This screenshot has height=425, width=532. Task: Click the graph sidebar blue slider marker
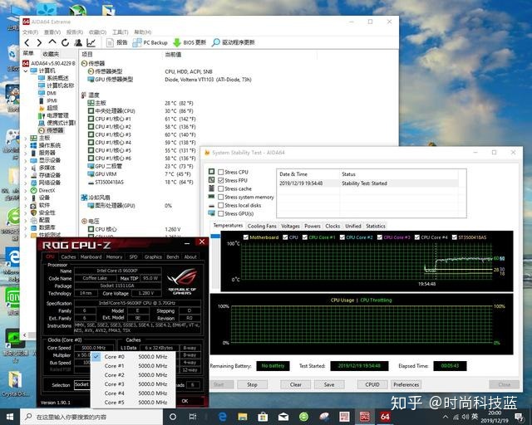click(x=215, y=236)
